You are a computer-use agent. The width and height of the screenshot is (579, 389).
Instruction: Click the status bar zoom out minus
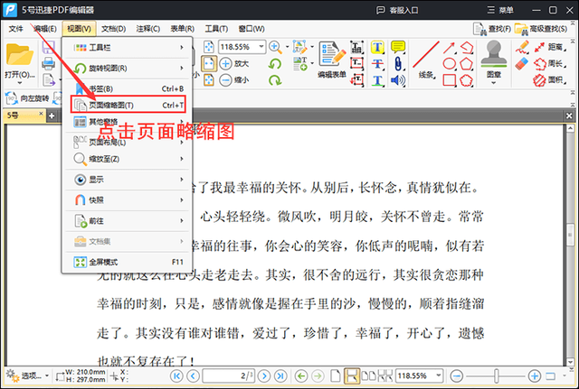click(x=457, y=375)
